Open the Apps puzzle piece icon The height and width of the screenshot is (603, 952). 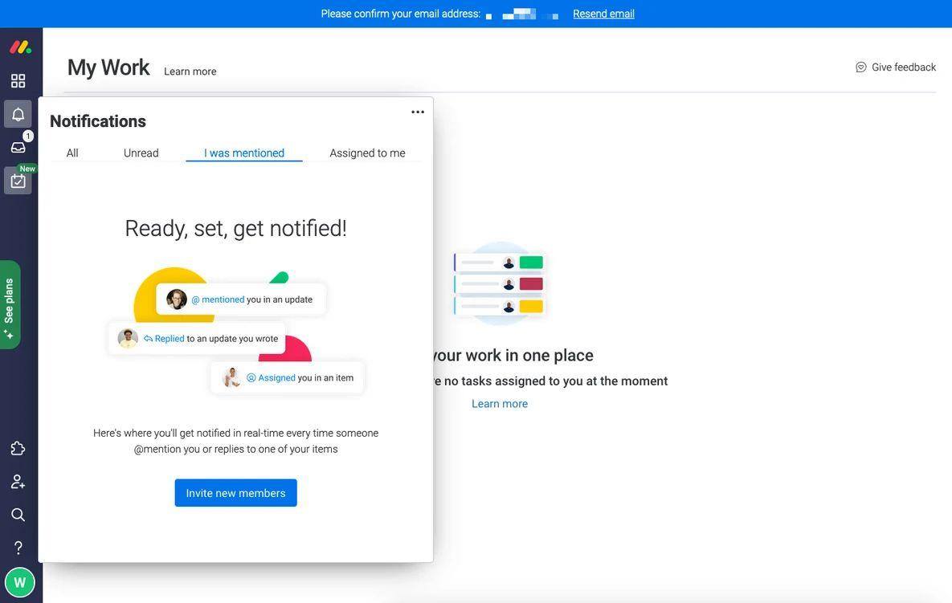(18, 448)
